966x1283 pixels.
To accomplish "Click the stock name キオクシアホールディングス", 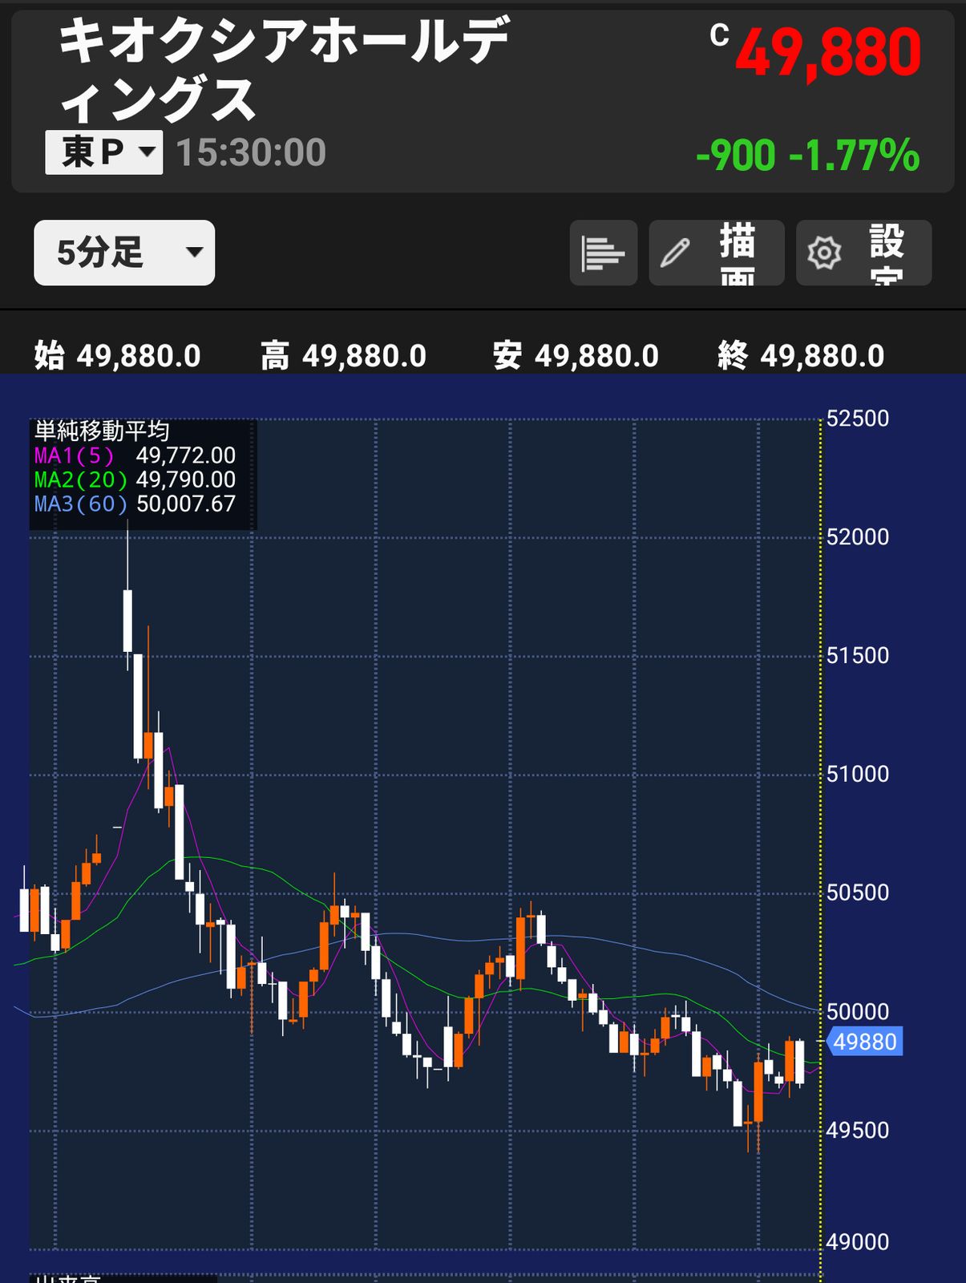I will click(x=285, y=70).
